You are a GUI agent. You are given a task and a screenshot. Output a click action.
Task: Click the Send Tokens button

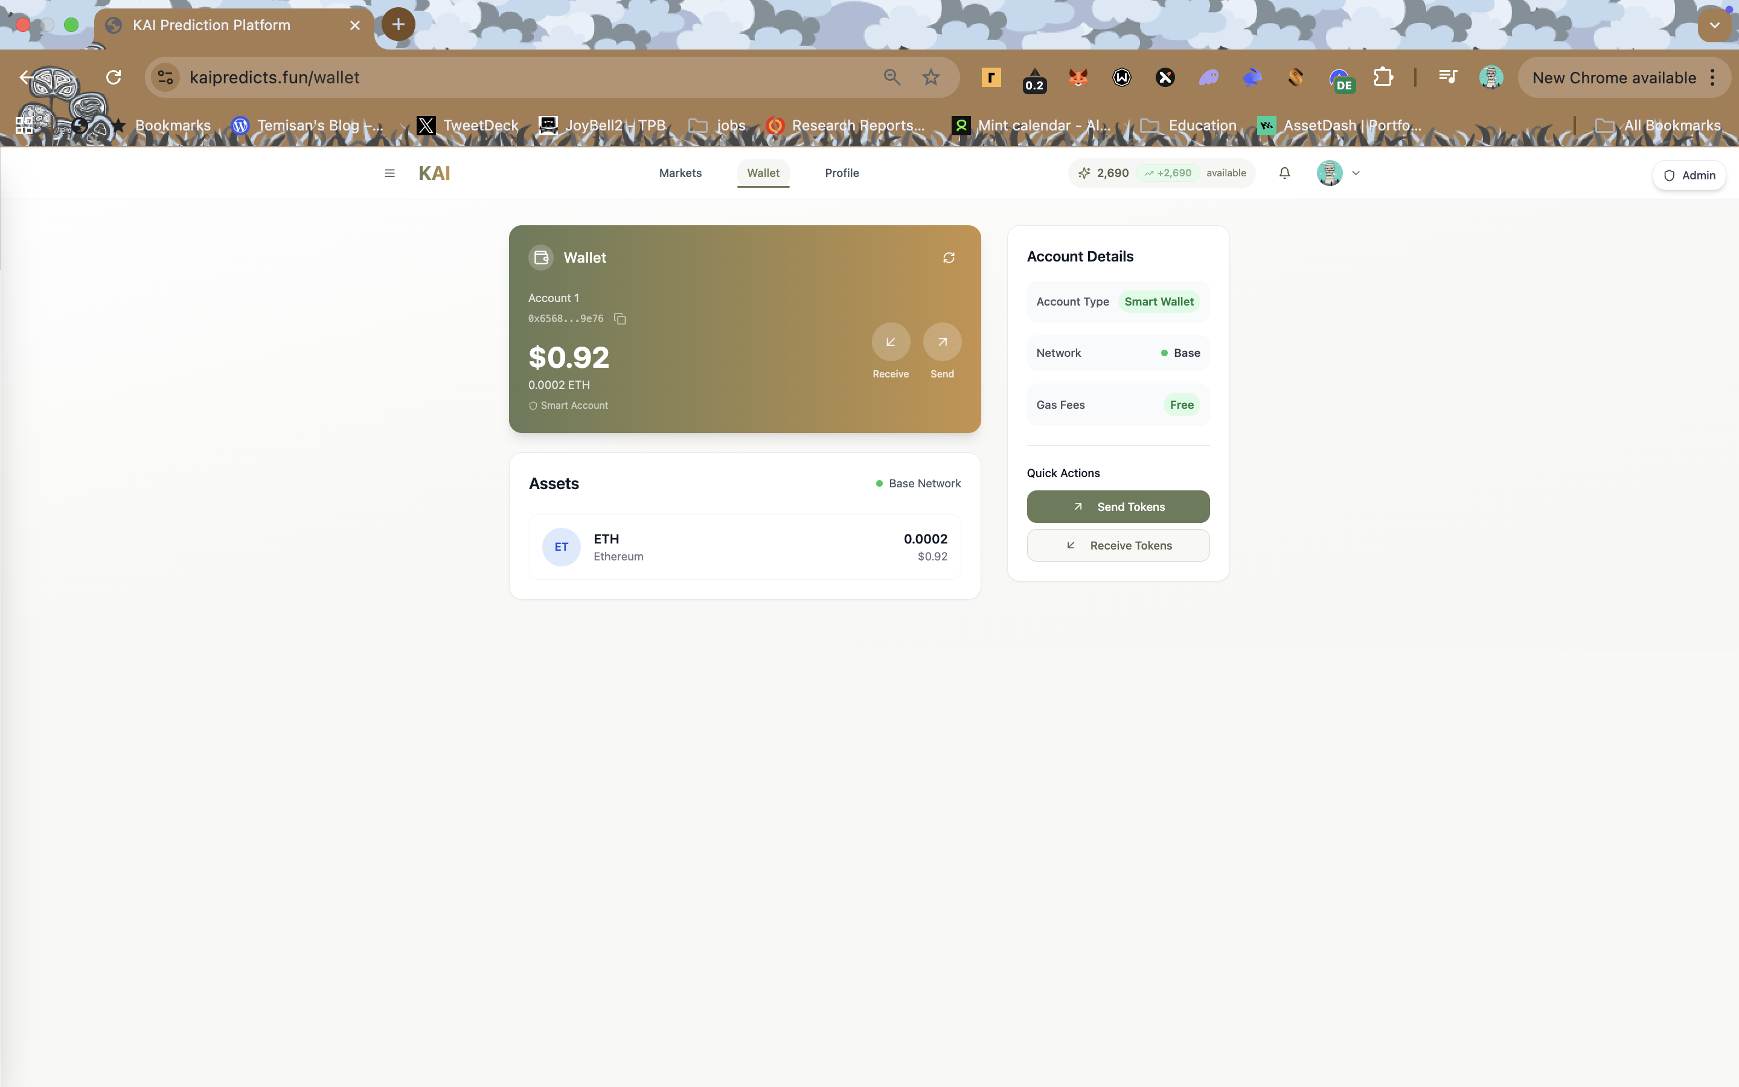tap(1118, 507)
